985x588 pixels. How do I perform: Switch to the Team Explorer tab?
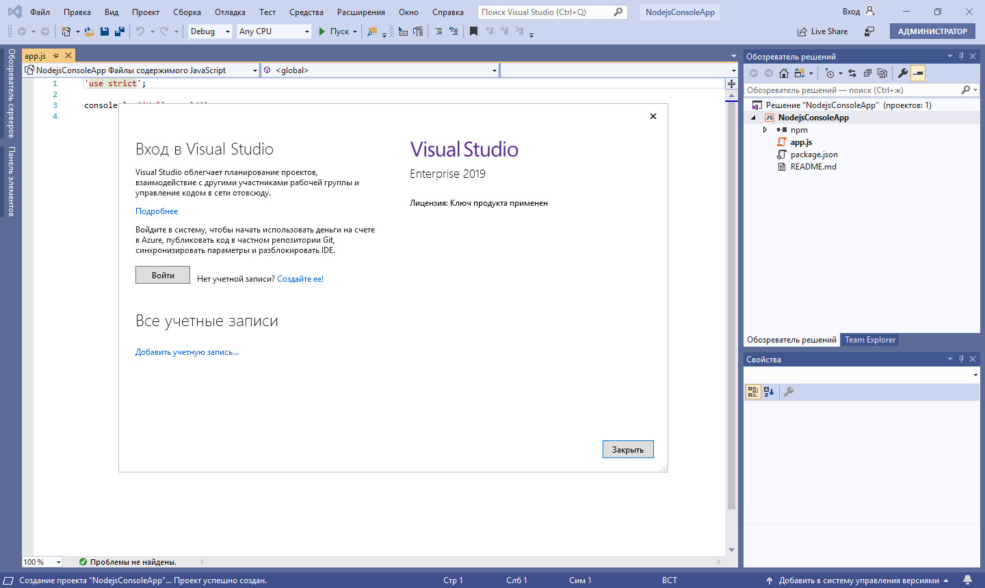click(869, 340)
